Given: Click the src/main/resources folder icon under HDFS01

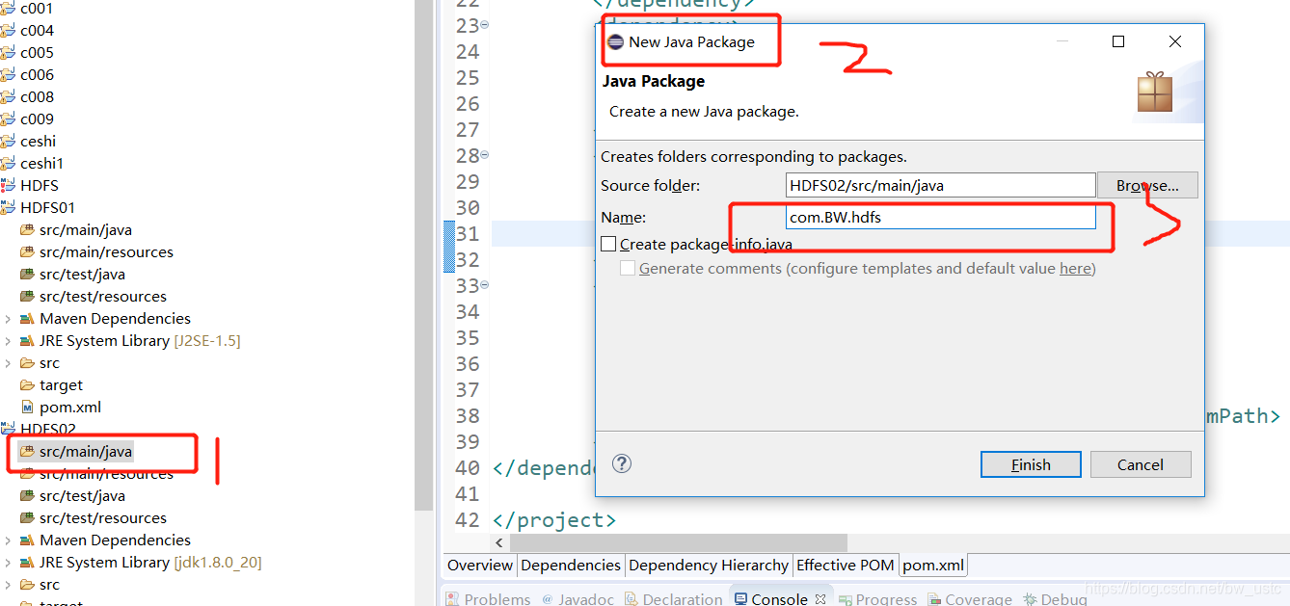Looking at the screenshot, I should point(27,251).
